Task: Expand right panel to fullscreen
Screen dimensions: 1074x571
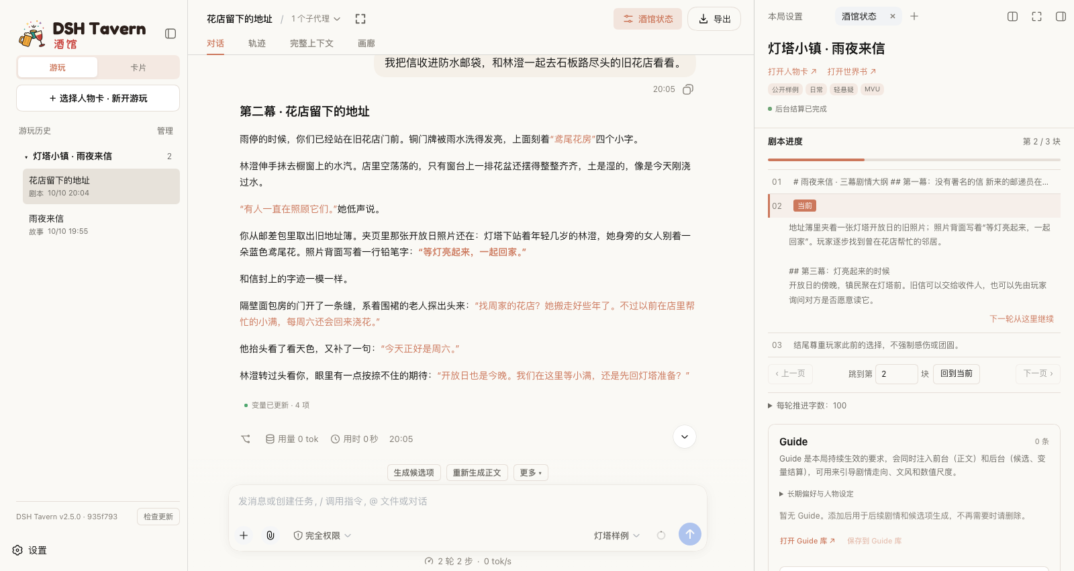Action: (1037, 17)
